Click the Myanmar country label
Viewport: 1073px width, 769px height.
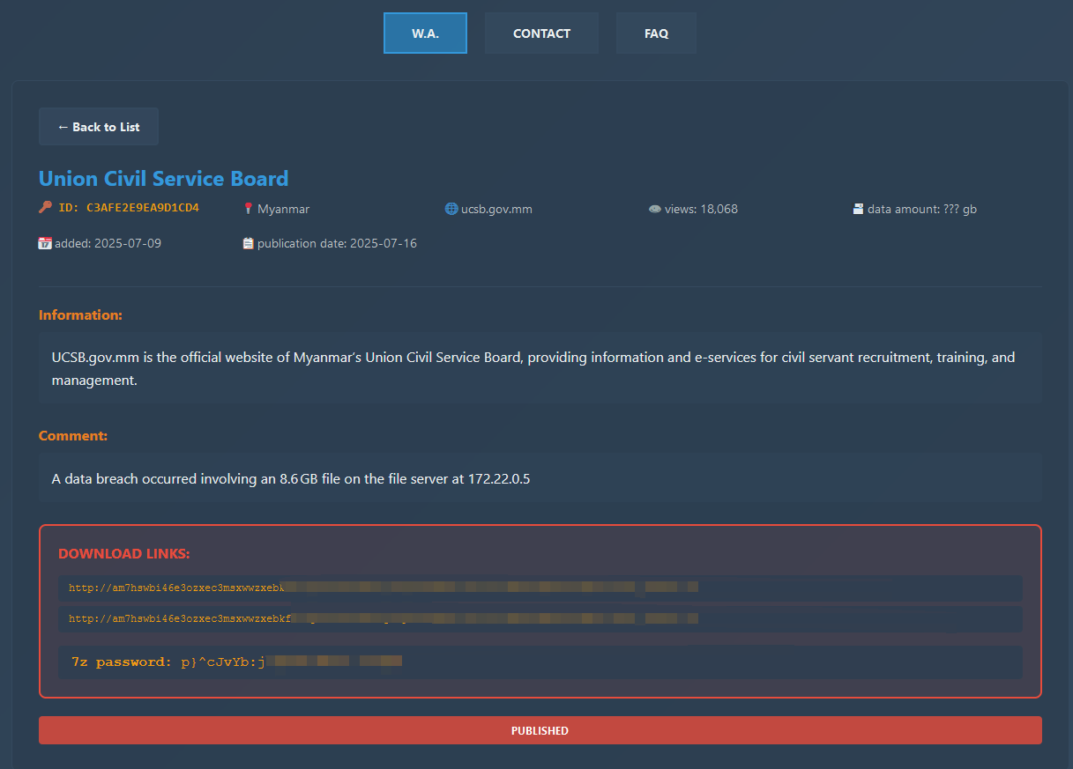[283, 209]
